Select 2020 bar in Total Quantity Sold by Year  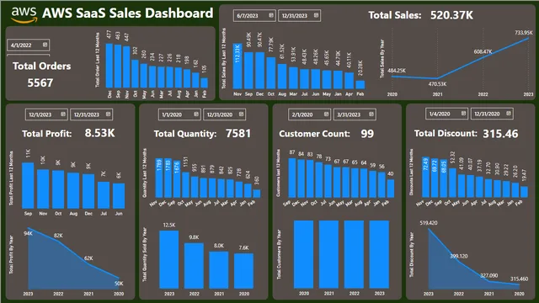[x=244, y=271]
